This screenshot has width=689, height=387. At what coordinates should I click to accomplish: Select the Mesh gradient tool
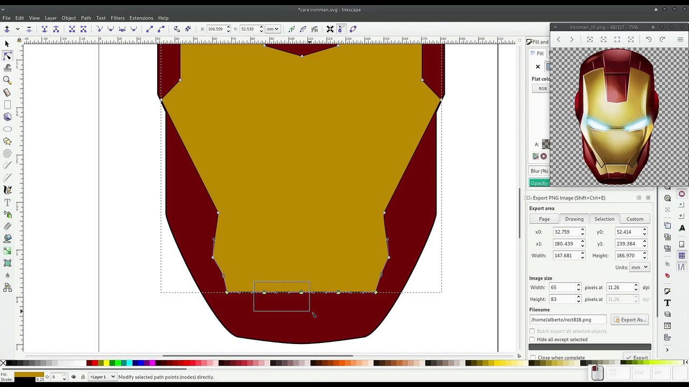(x=7, y=263)
